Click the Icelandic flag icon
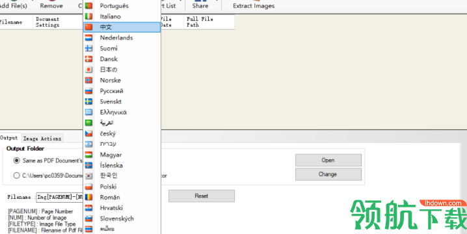The width and height of the screenshot is (467, 234). tap(88, 165)
